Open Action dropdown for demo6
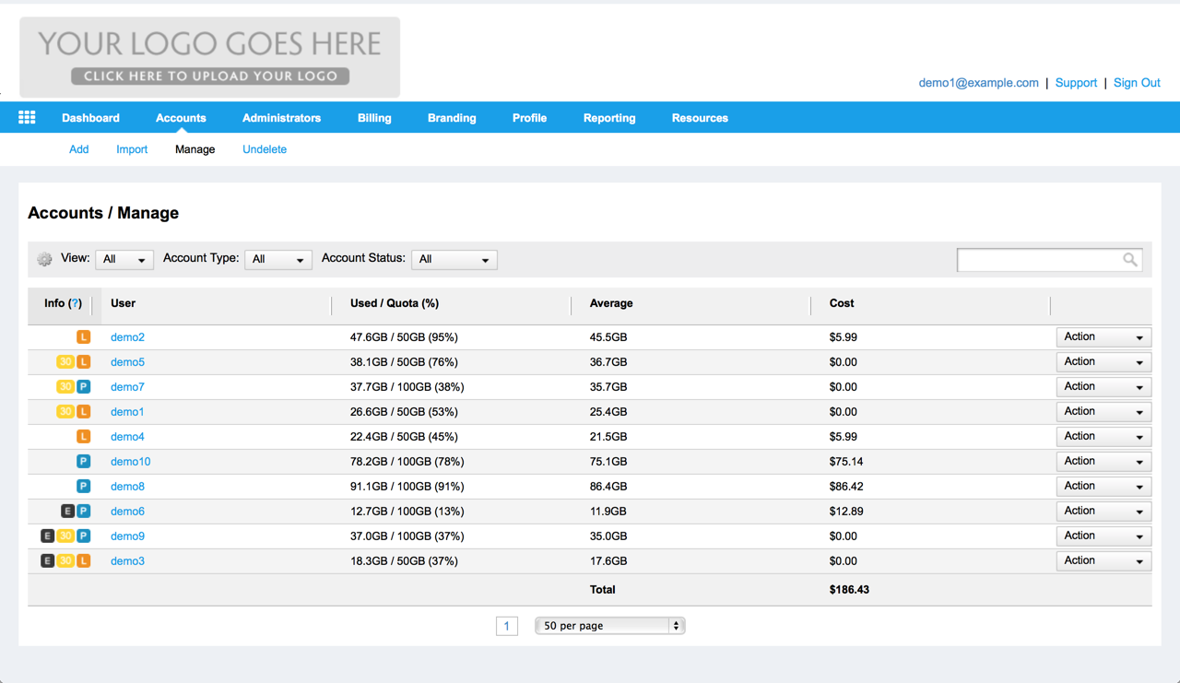The image size is (1180, 683). pyautogui.click(x=1103, y=512)
